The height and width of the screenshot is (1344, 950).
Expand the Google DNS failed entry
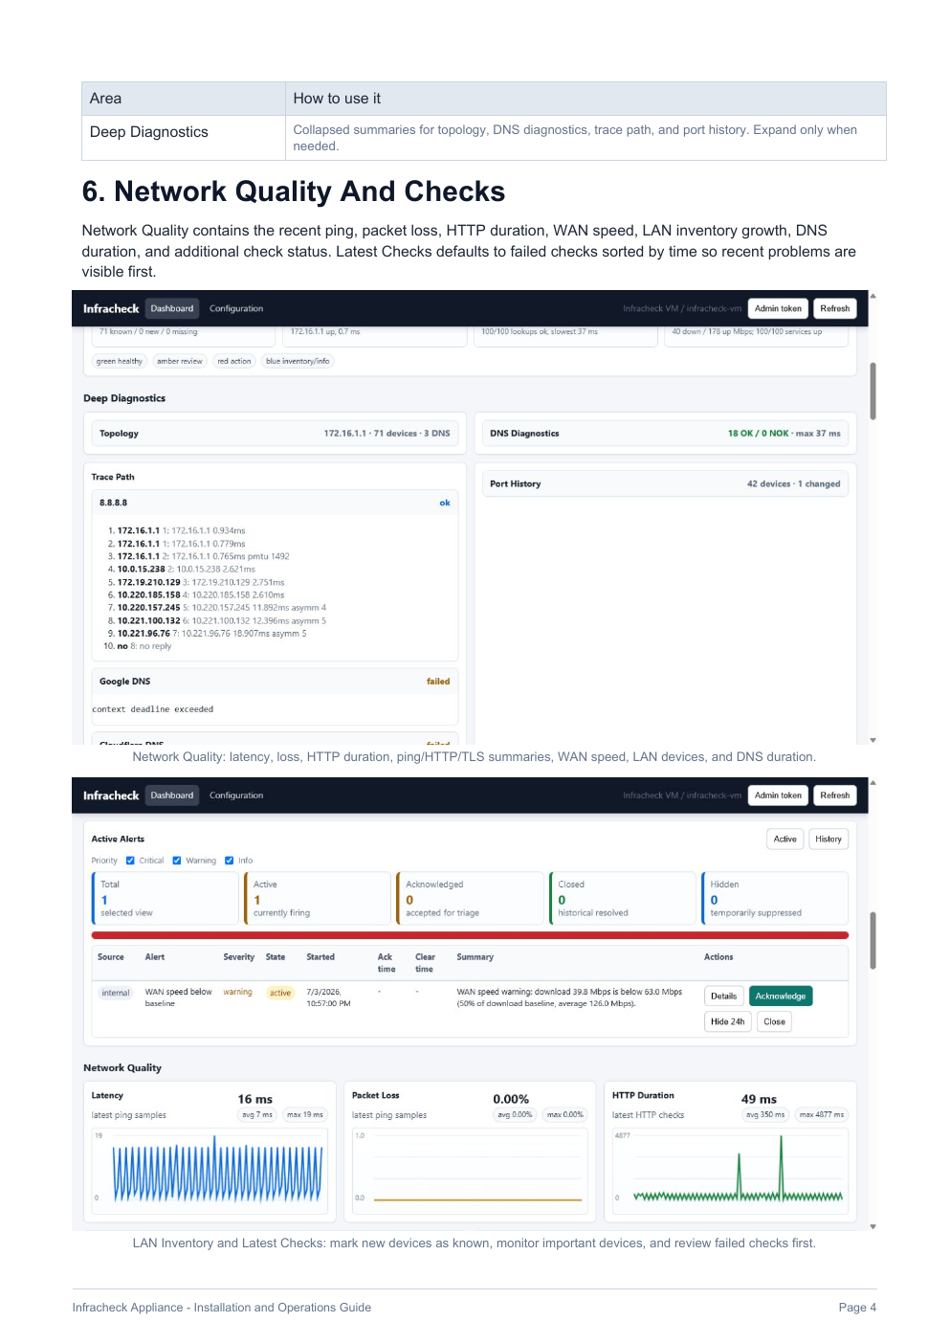pos(275,682)
